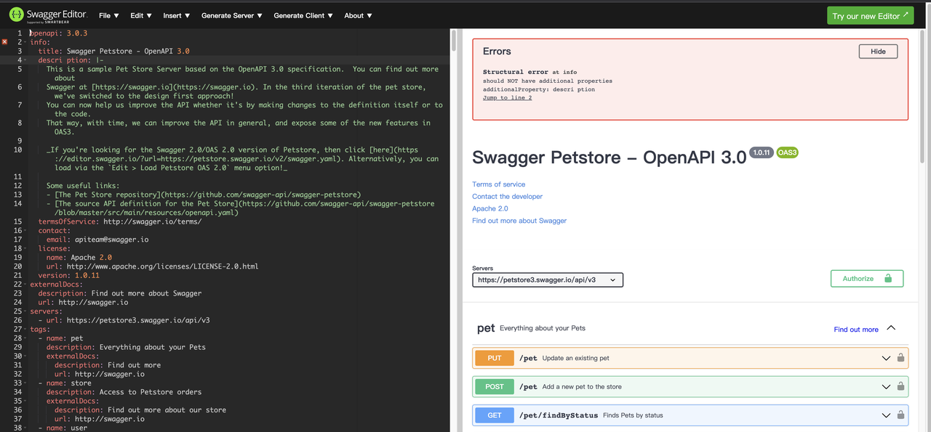The height and width of the screenshot is (432, 931).
Task: Expand the POST /pet operation
Action: point(885,386)
